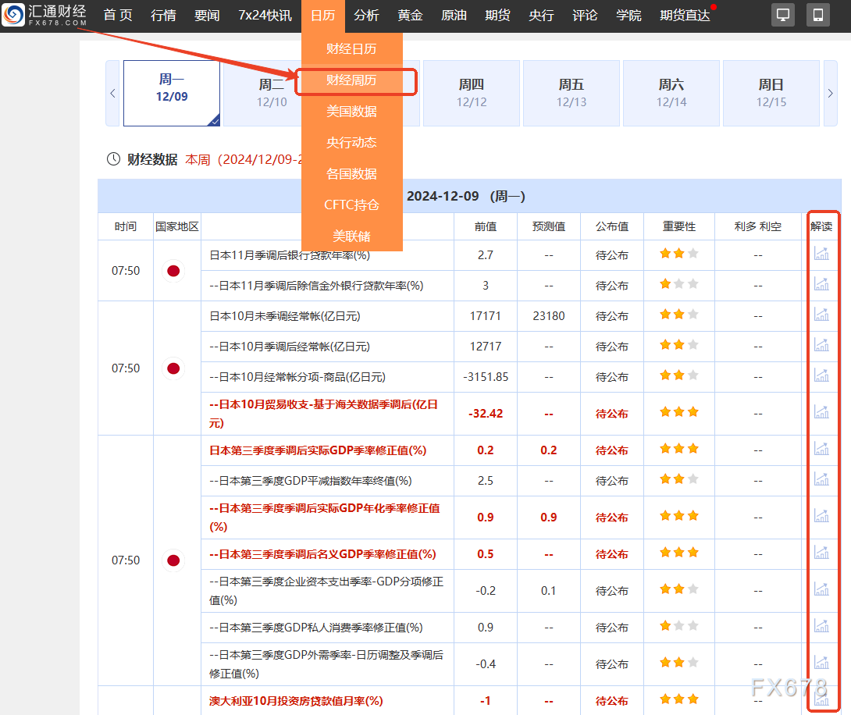Image resolution: width=851 pixels, height=715 pixels.
Task: Open 期货直达 navigation link
Action: (x=685, y=16)
